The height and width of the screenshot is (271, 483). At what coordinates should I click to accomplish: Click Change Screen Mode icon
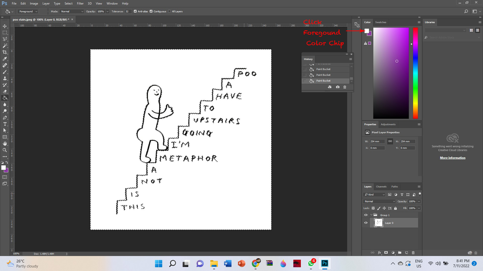pos(5,184)
